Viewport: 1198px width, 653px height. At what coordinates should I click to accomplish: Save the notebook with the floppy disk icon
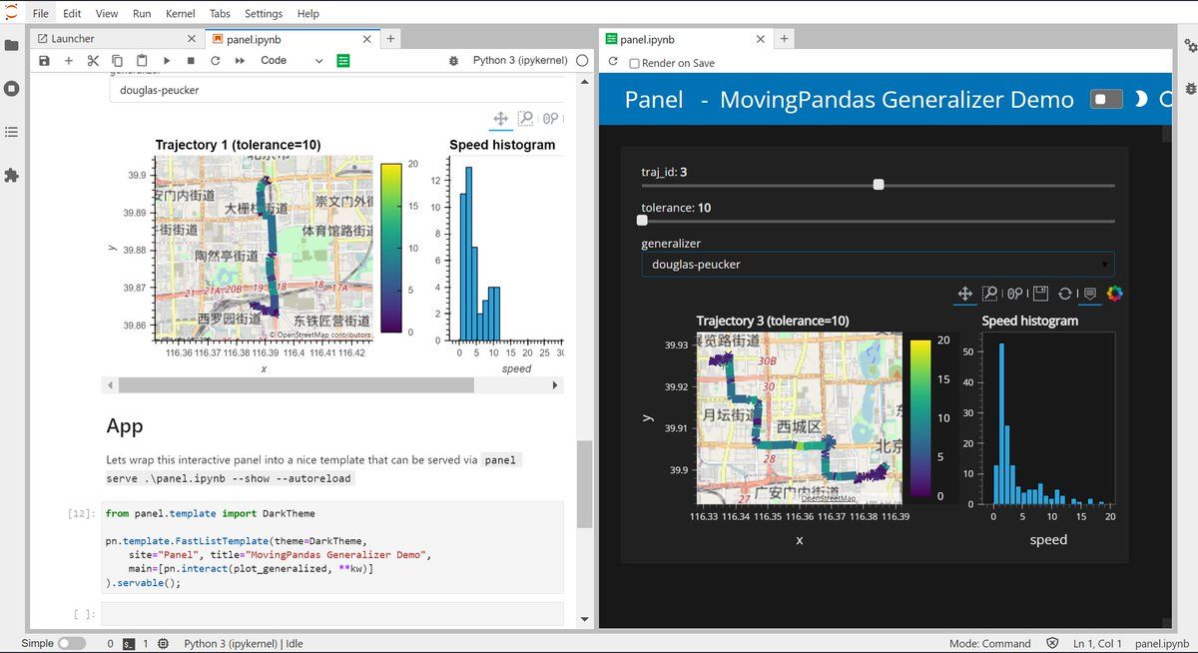point(44,61)
